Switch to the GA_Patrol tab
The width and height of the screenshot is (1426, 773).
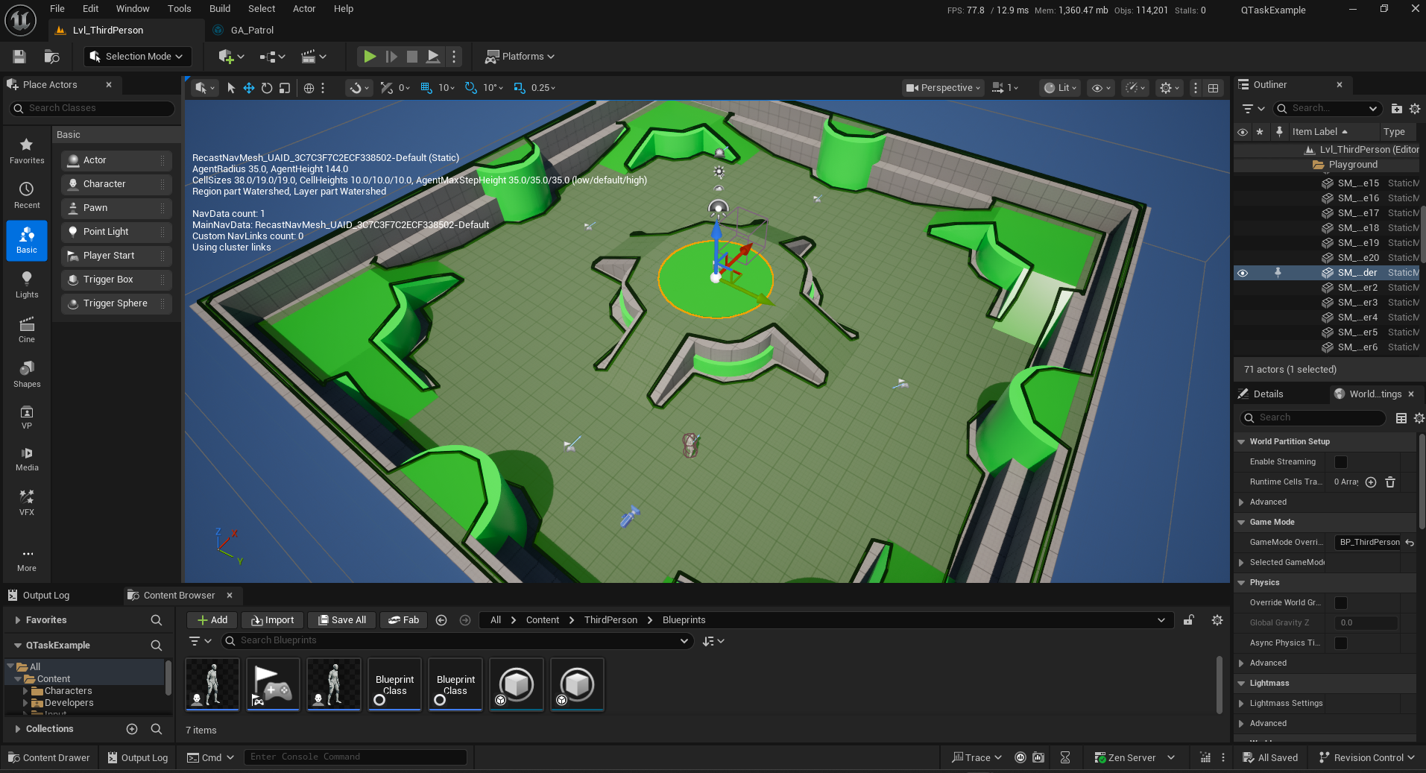click(x=252, y=31)
